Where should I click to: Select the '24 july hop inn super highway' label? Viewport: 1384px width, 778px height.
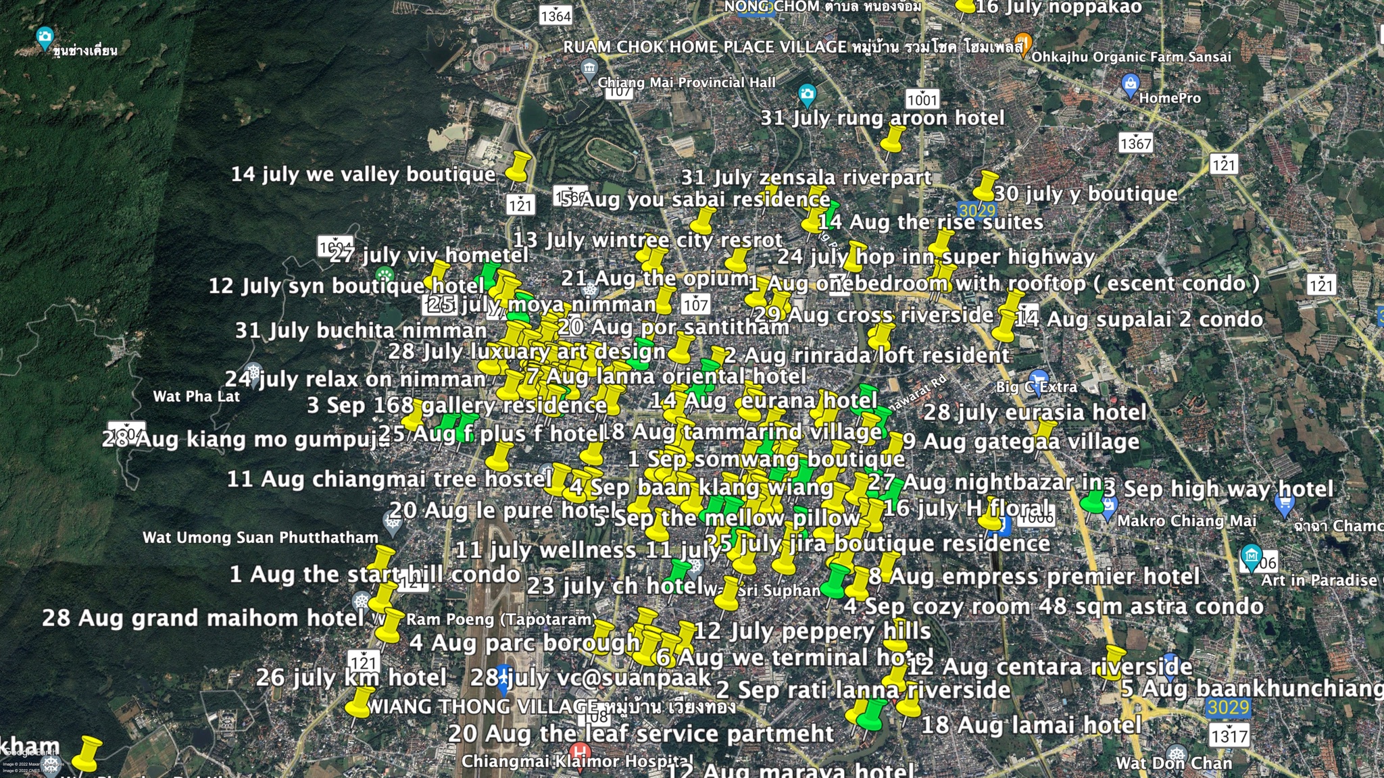coord(936,257)
